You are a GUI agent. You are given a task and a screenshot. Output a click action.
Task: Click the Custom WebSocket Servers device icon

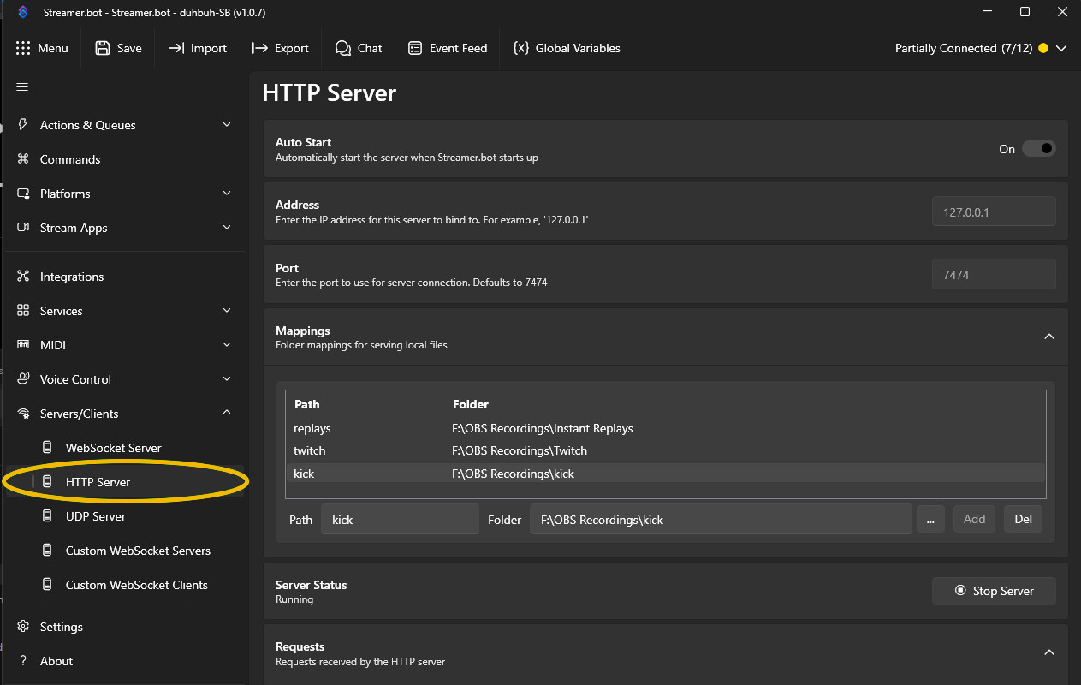point(48,551)
